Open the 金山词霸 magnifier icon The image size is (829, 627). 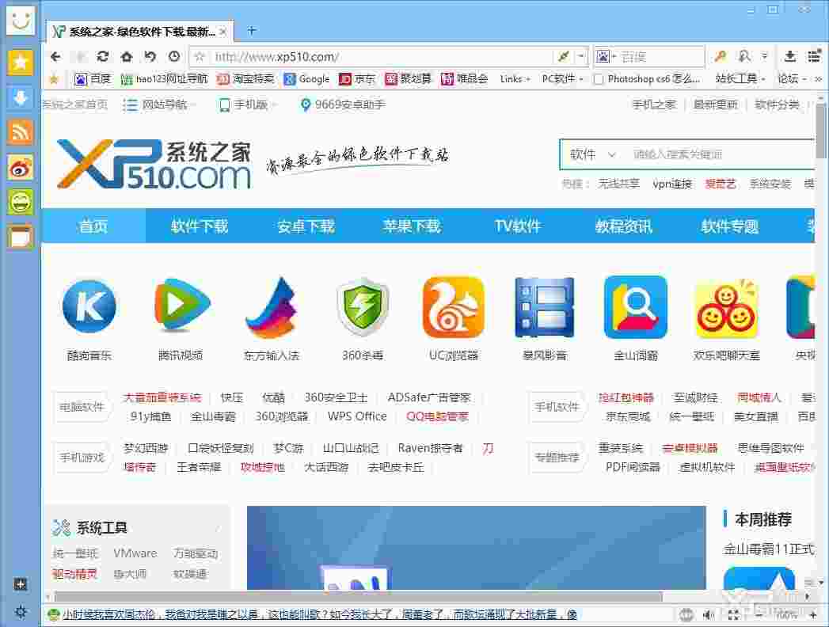pos(636,307)
